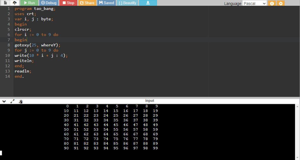The width and height of the screenshot is (300, 160).
Task: Click the cloud upload file icon
Action: (x=15, y=3)
